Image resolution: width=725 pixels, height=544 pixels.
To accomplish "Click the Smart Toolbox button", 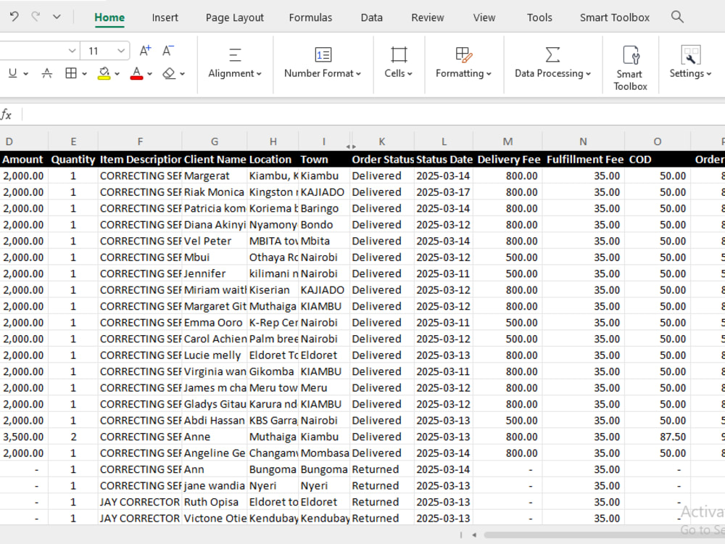I will point(630,67).
